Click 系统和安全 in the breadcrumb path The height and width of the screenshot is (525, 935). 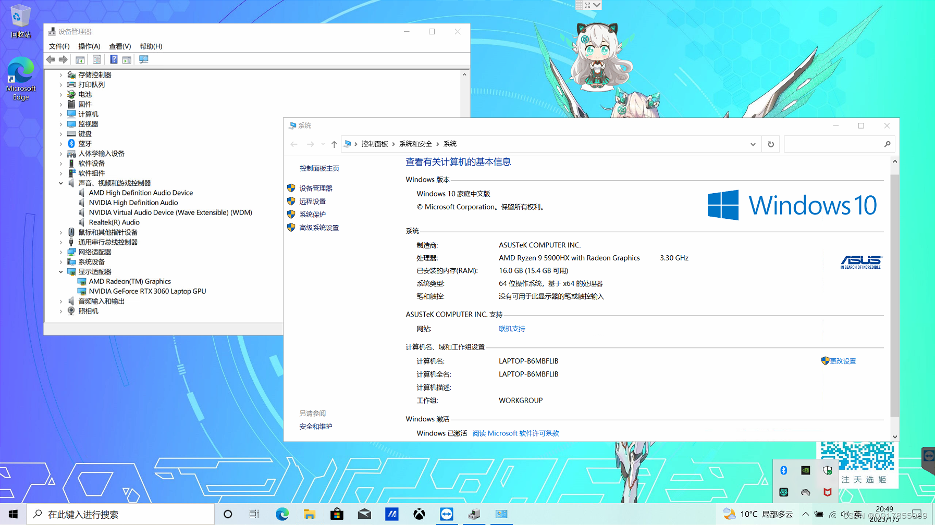click(415, 144)
